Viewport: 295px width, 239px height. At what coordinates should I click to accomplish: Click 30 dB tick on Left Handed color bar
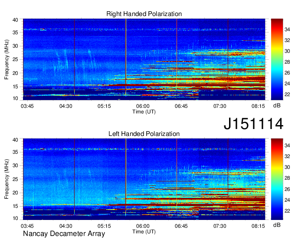[x=287, y=167]
